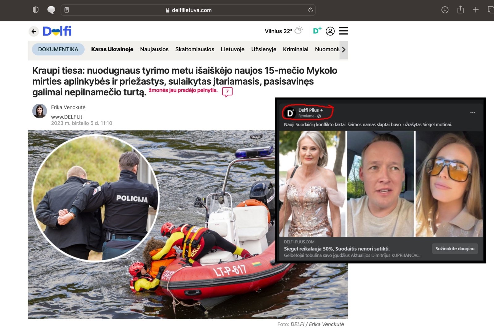Open the hamburger menu icon

pyautogui.click(x=343, y=31)
